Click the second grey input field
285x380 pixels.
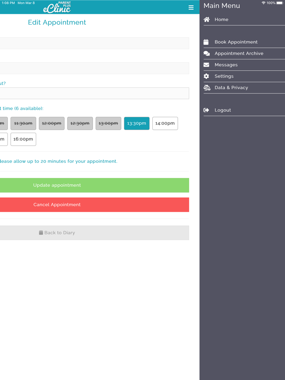pyautogui.click(x=94, y=68)
